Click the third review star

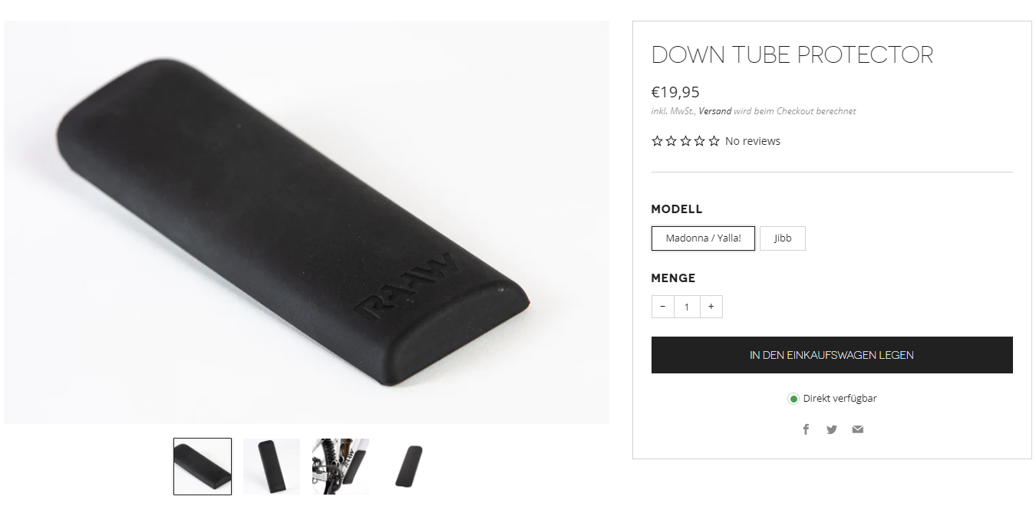pos(685,141)
